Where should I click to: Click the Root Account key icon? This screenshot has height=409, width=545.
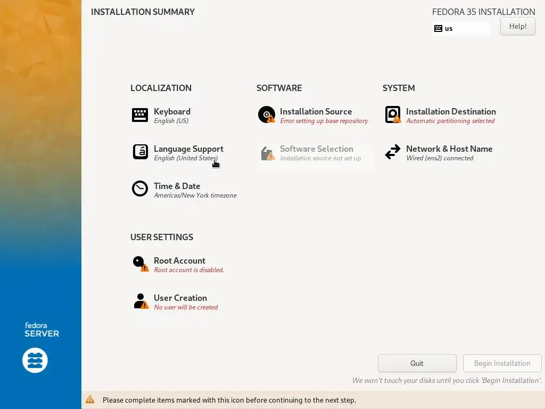coord(141,264)
